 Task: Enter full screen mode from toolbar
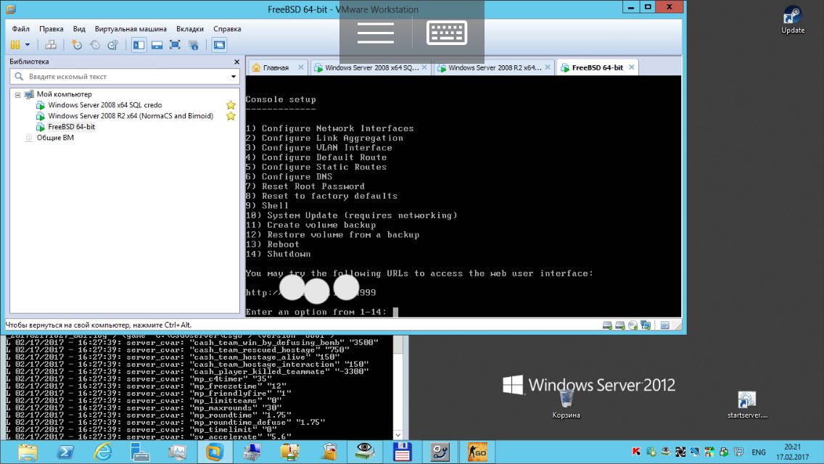pyautogui.click(x=175, y=45)
